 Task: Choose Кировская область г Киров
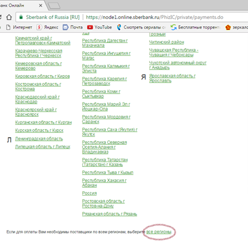[42, 76]
